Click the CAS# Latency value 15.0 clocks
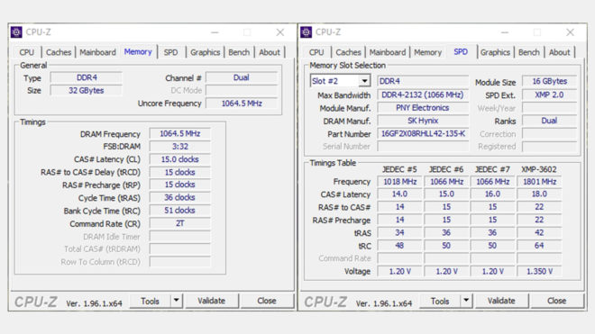This screenshot has width=595, height=334. [x=180, y=159]
